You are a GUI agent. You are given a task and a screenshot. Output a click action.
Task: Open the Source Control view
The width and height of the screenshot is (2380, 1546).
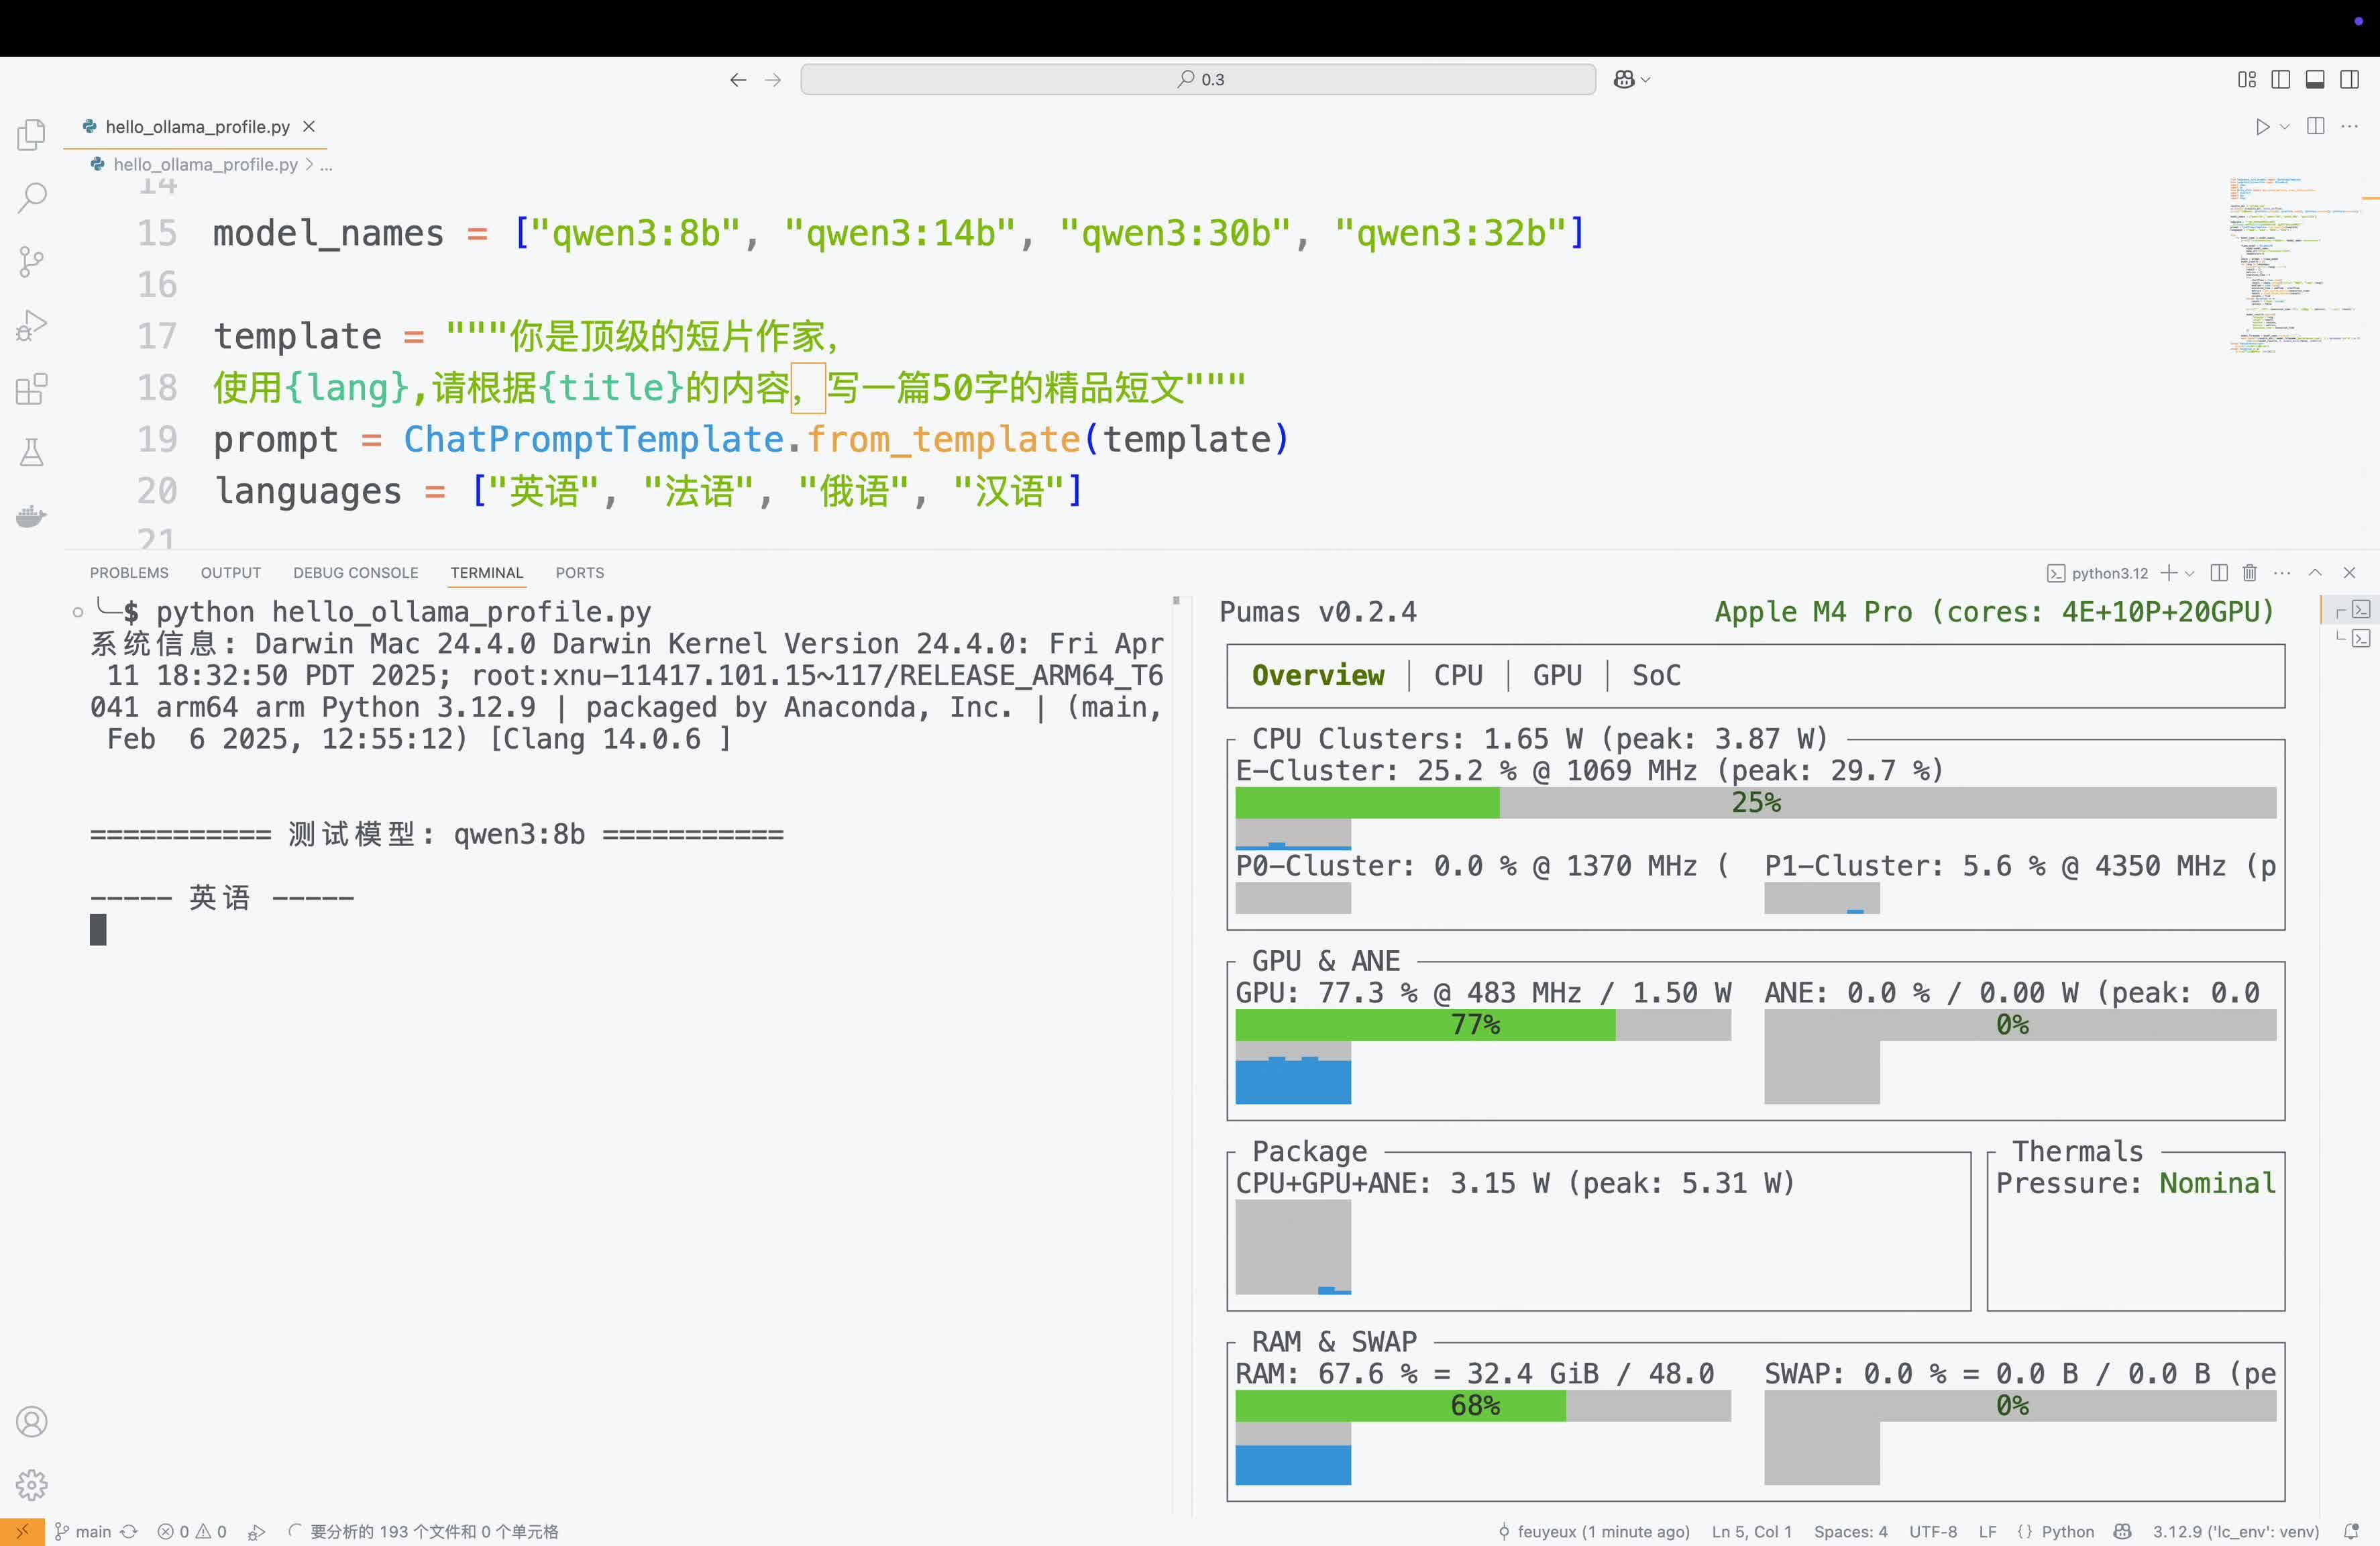click(x=31, y=262)
